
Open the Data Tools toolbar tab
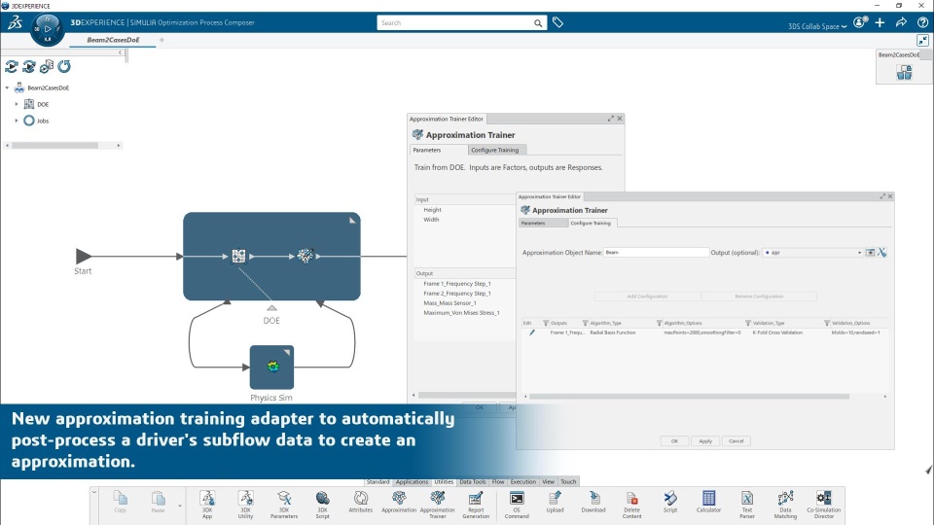[473, 481]
